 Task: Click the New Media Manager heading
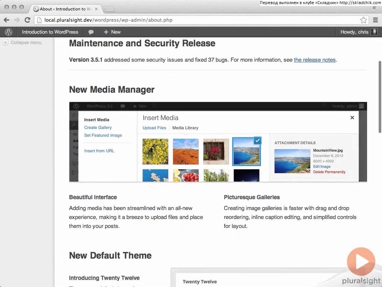[112, 90]
